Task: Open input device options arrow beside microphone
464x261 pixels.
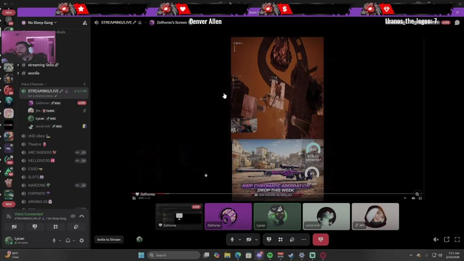Action: point(60,240)
